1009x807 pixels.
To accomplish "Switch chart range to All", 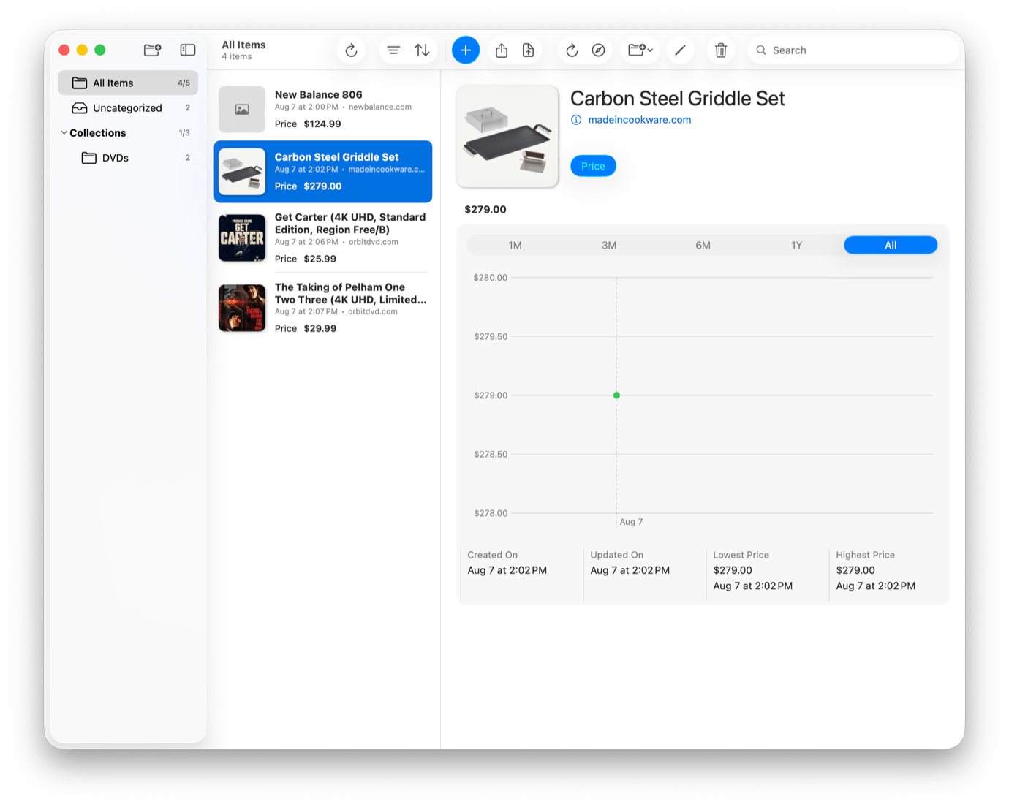I will 891,245.
